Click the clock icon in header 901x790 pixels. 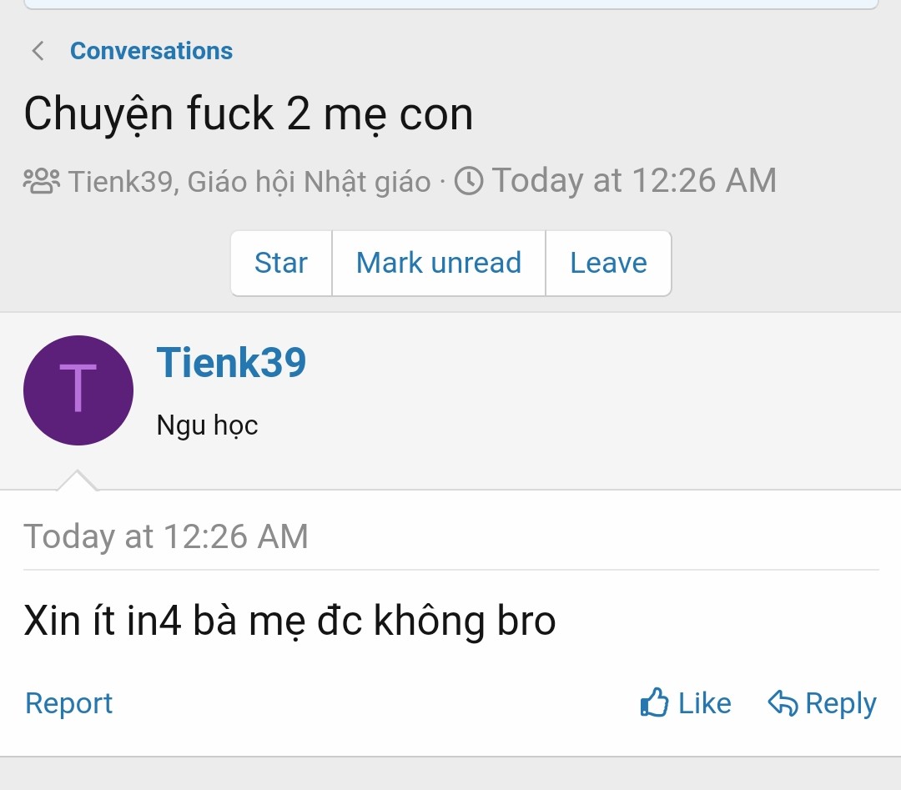point(469,180)
